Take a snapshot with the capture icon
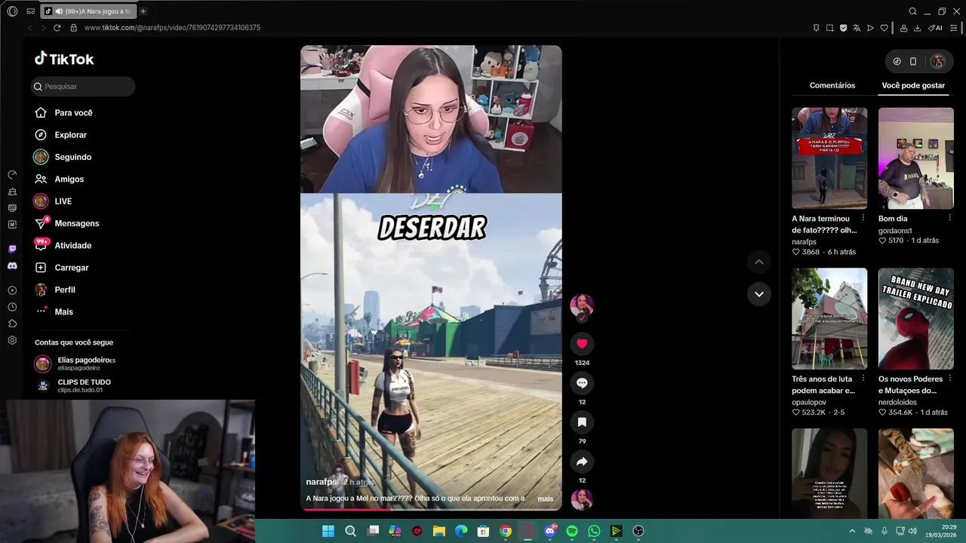This screenshot has width=966, height=543. (x=829, y=28)
